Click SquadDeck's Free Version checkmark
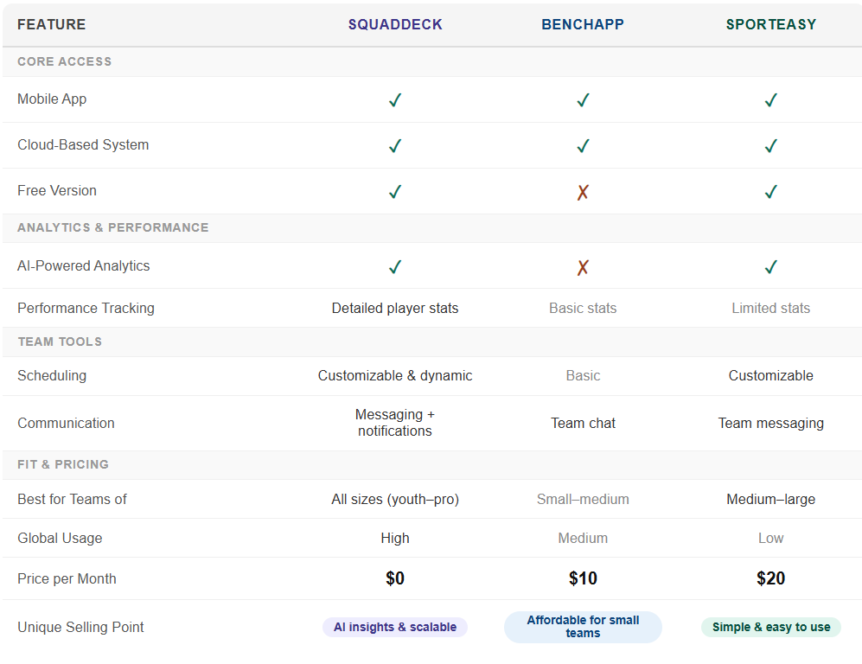 395,191
